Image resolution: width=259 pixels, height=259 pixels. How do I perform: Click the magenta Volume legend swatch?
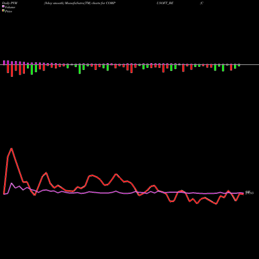[3, 6]
